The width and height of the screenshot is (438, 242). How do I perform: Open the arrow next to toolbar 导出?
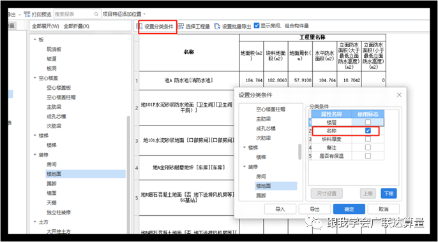coord(20,15)
